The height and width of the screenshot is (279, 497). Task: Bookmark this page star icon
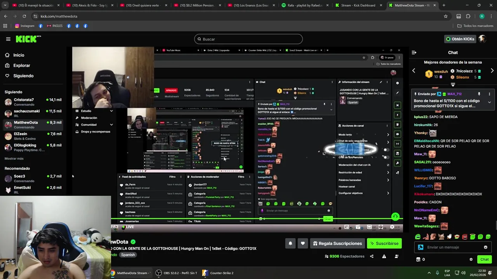446,16
